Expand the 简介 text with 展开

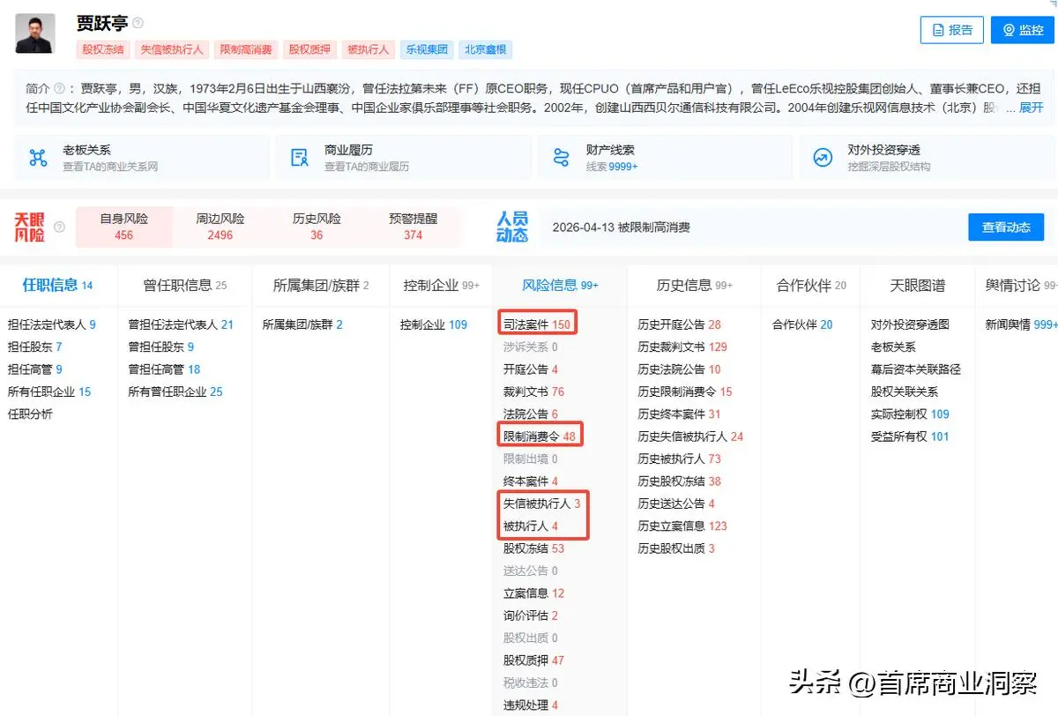[1031, 108]
